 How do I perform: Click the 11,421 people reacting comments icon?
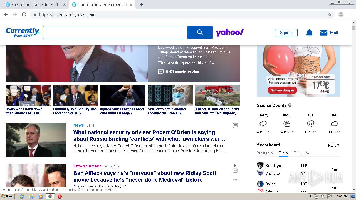pos(161,72)
